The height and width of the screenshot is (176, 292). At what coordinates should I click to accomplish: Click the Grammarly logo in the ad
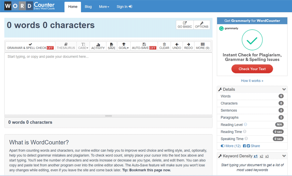[229, 28]
